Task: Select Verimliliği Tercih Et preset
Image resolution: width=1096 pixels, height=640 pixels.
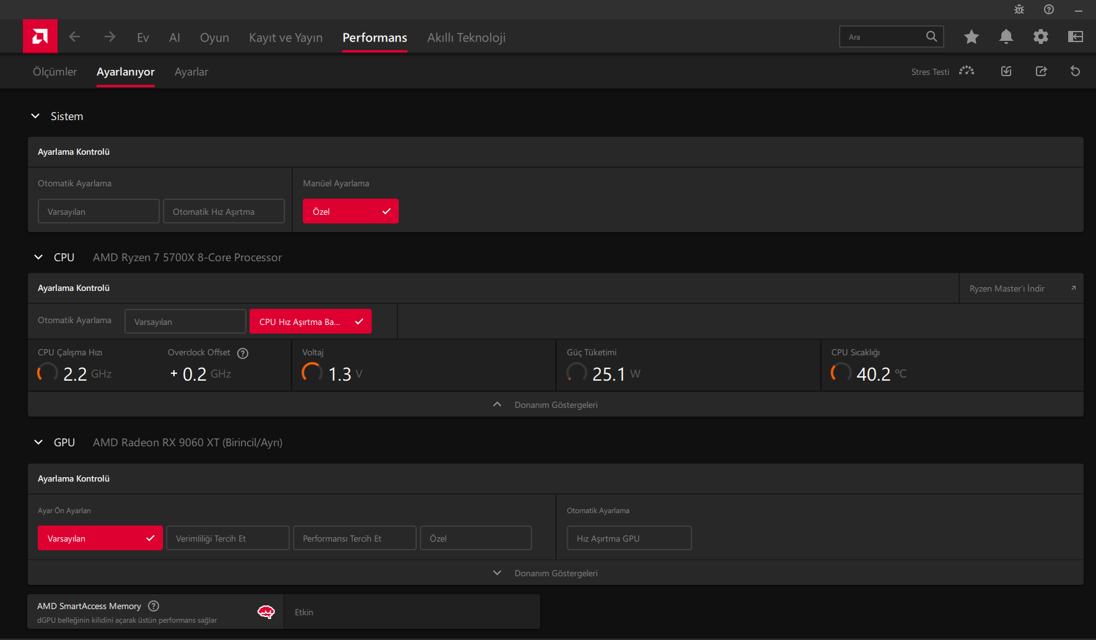Action: pos(227,538)
